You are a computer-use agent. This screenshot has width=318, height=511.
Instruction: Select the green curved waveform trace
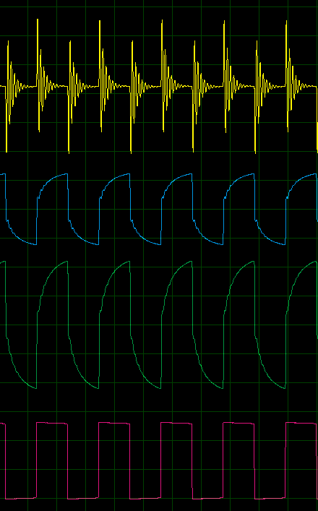(159, 325)
